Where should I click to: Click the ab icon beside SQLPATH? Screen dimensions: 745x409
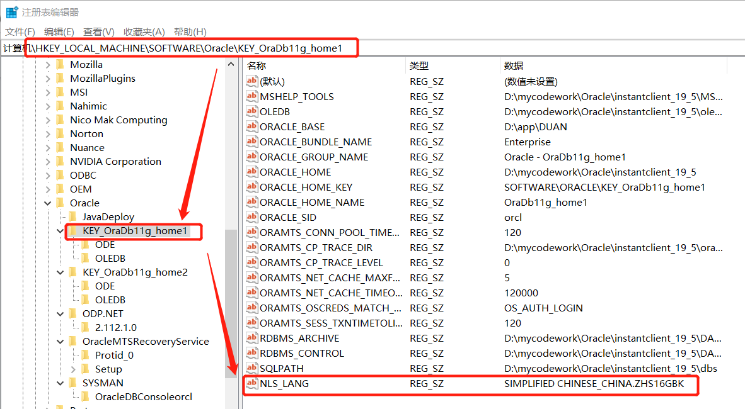tap(250, 368)
